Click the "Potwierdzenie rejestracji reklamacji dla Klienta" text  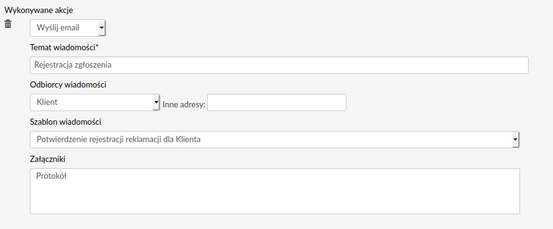coord(118,139)
